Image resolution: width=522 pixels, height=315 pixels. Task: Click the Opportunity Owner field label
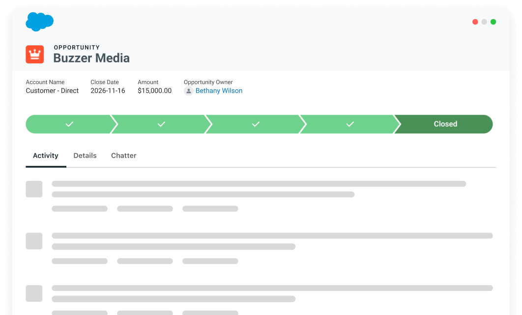click(208, 82)
